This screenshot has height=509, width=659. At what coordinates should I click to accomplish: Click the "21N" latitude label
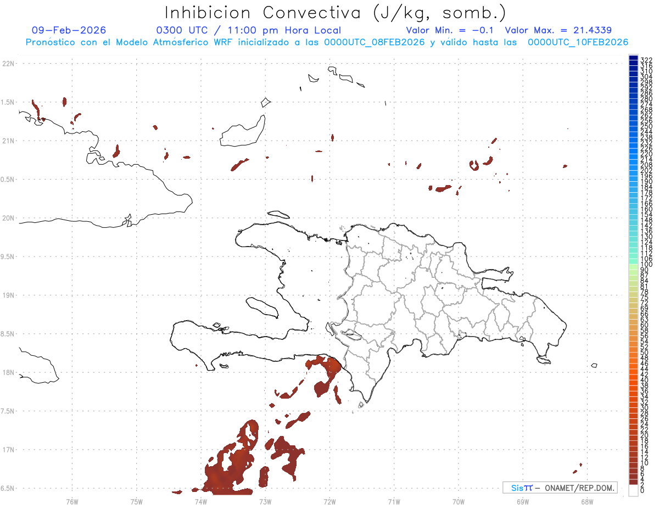(8, 141)
